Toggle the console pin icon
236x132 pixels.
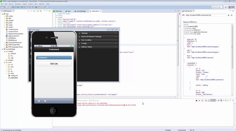pyautogui.click(x=218, y=100)
